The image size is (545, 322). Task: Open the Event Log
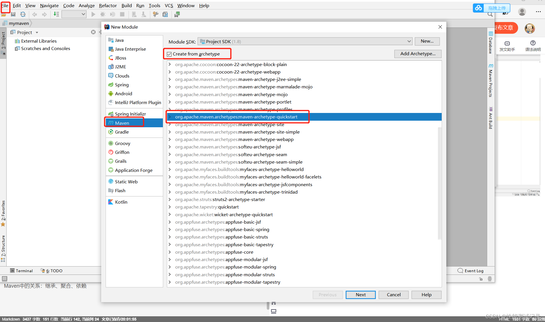(471, 271)
